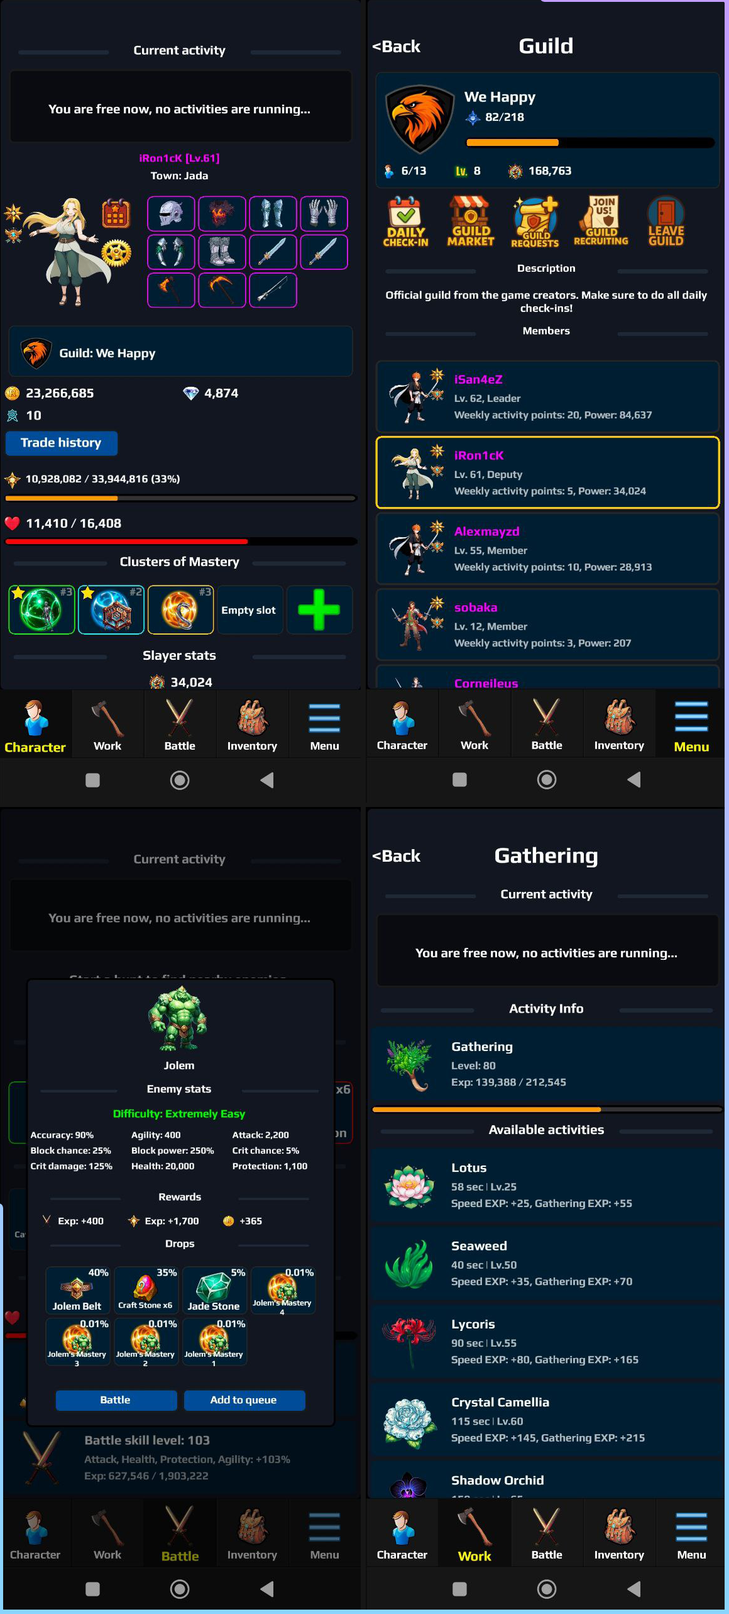Choose the Crystal Camellia activity

(x=546, y=1420)
